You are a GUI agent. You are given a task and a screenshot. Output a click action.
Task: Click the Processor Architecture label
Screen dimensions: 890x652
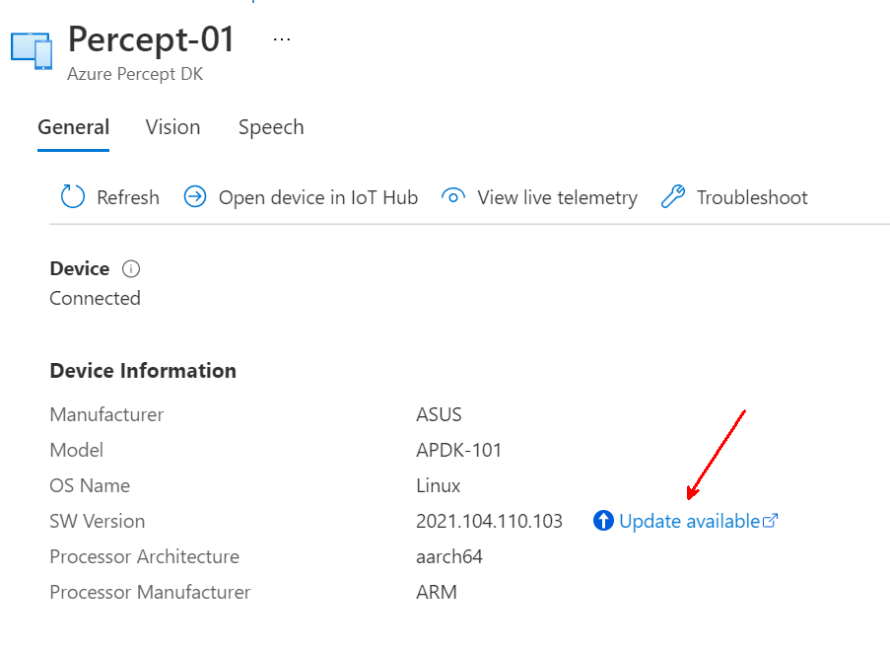tap(144, 557)
